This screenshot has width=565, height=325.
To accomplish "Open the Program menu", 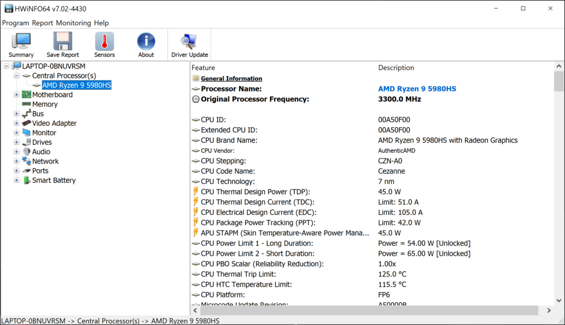I will coord(15,23).
